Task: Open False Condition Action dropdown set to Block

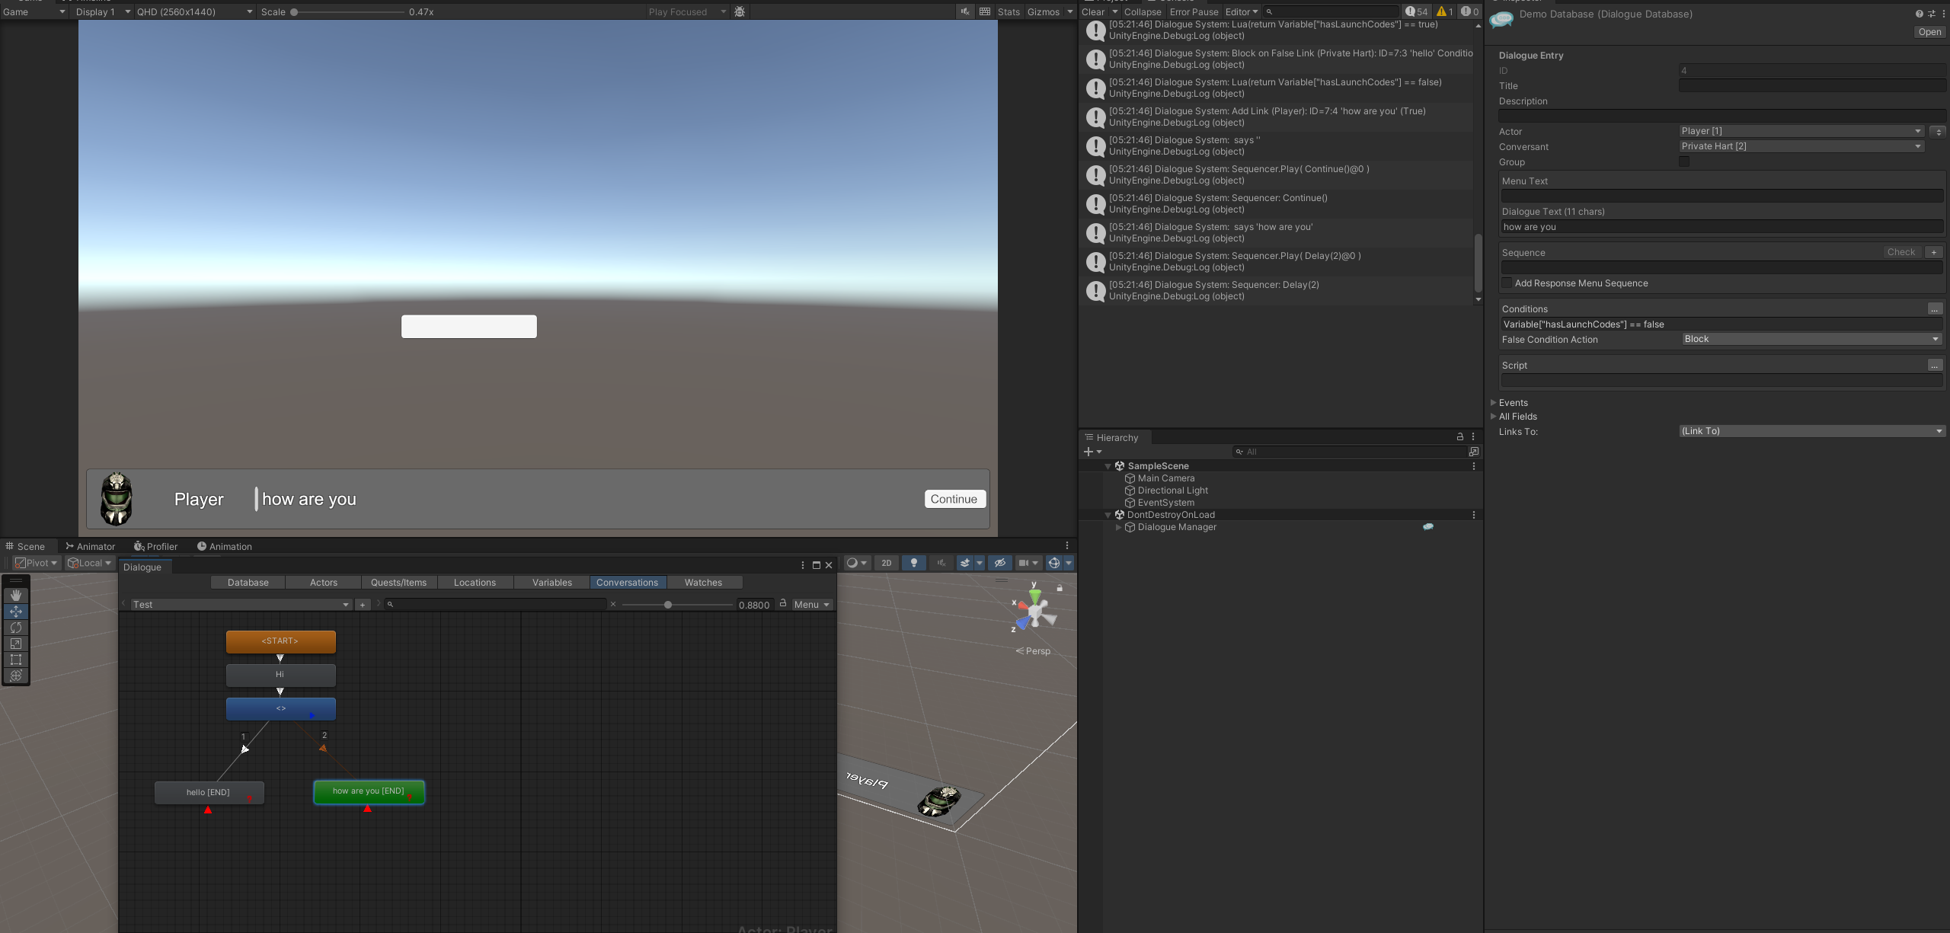Action: pyautogui.click(x=1812, y=339)
